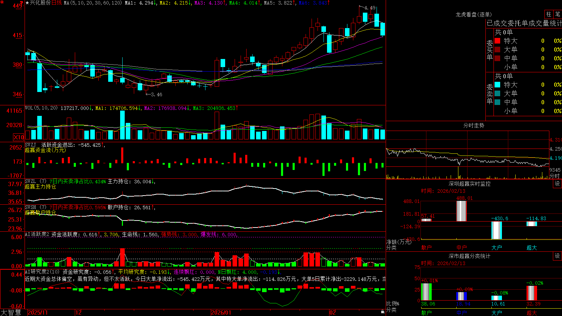Screen dimensions: 562x316
Task: Click the 4.310 price label on minute chart
Action: click(556, 140)
